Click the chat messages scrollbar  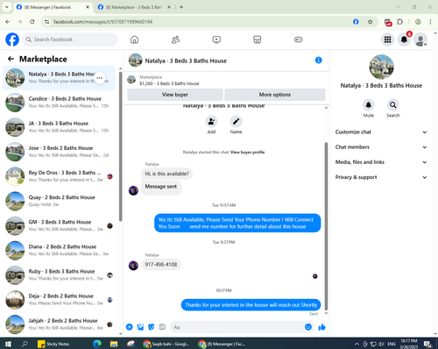[326, 226]
